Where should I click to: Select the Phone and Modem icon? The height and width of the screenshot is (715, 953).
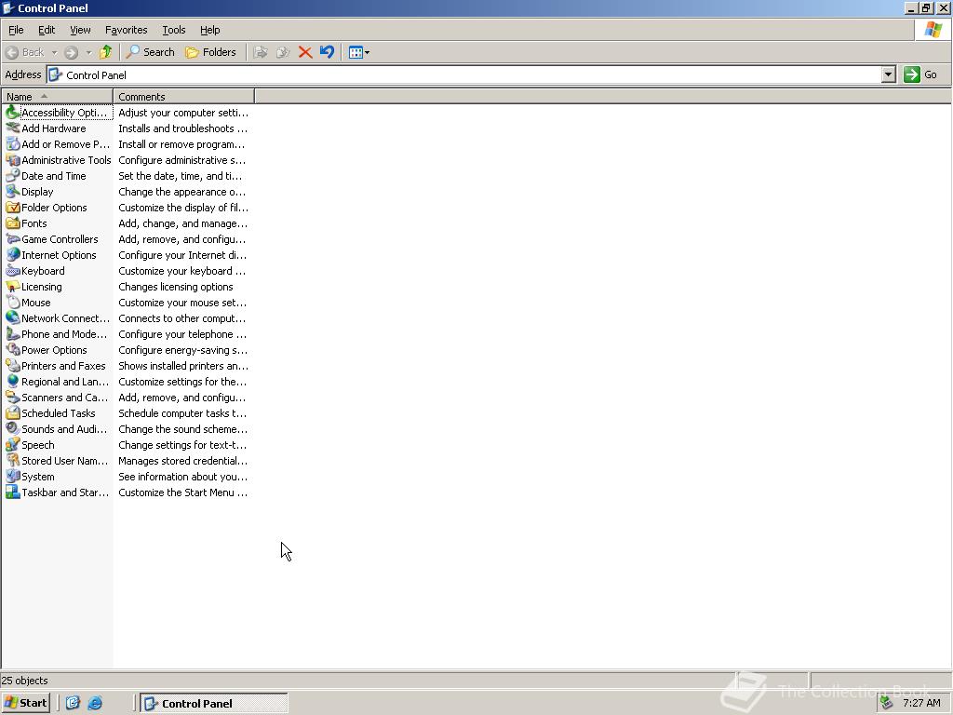13,333
